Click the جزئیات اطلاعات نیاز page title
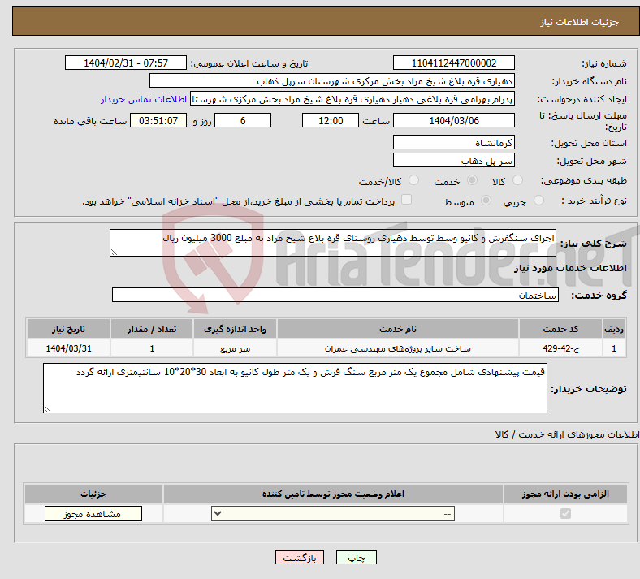The width and height of the screenshot is (640, 579). click(x=580, y=22)
